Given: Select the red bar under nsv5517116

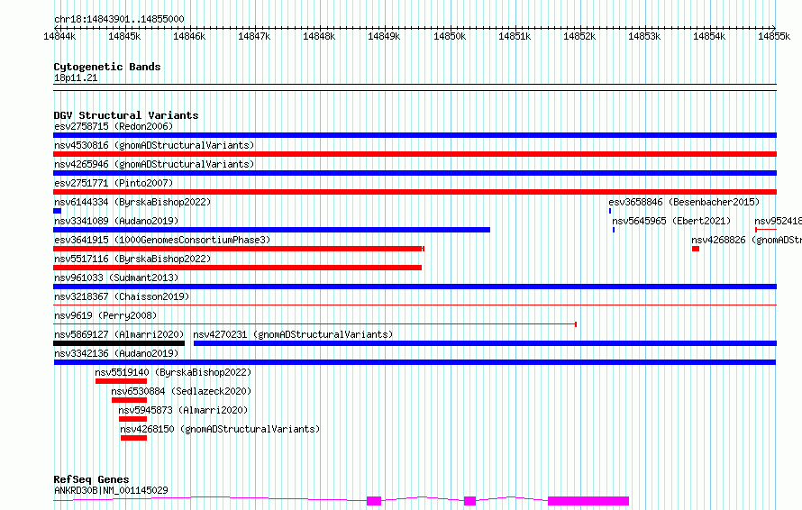Looking at the screenshot, I should pos(237,268).
